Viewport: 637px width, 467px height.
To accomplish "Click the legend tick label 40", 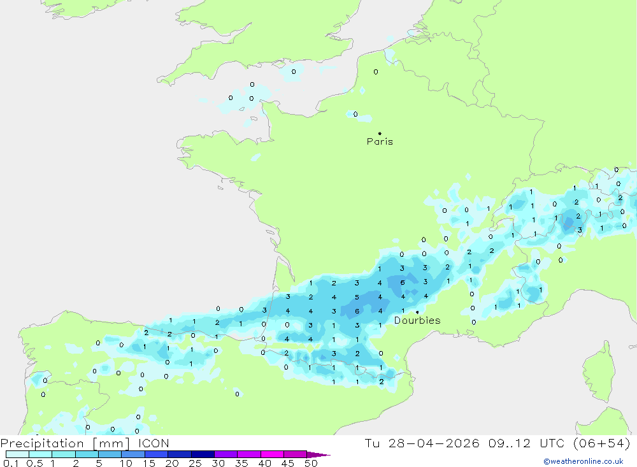I will pyautogui.click(x=265, y=463).
